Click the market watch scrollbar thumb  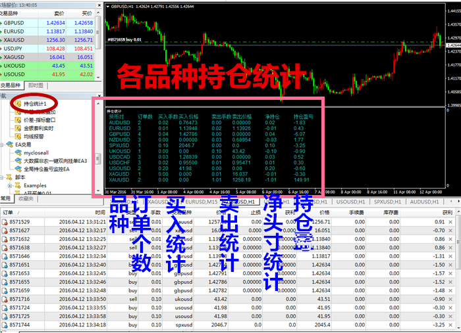tap(98, 33)
